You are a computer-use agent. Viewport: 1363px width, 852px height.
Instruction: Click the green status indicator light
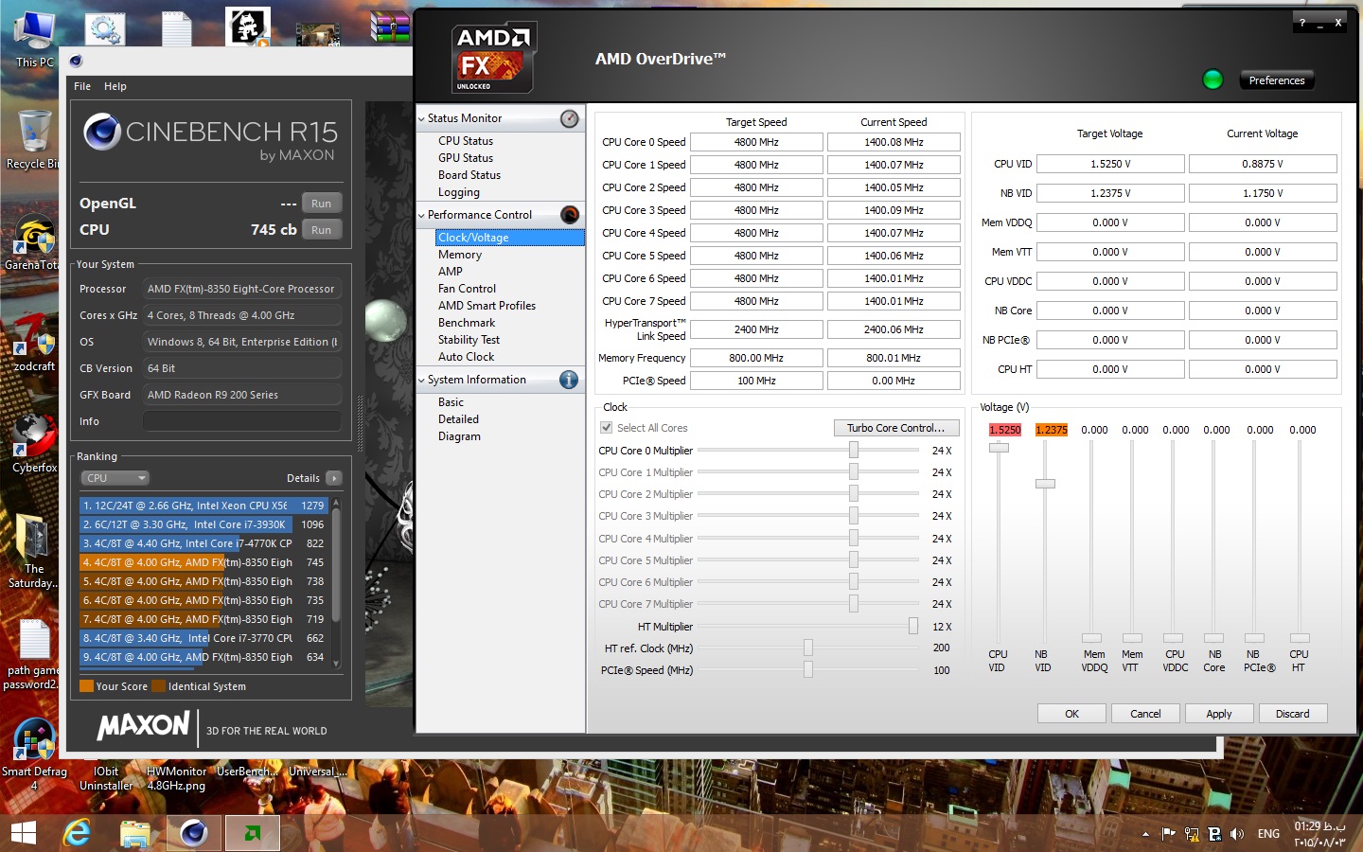tap(1213, 80)
